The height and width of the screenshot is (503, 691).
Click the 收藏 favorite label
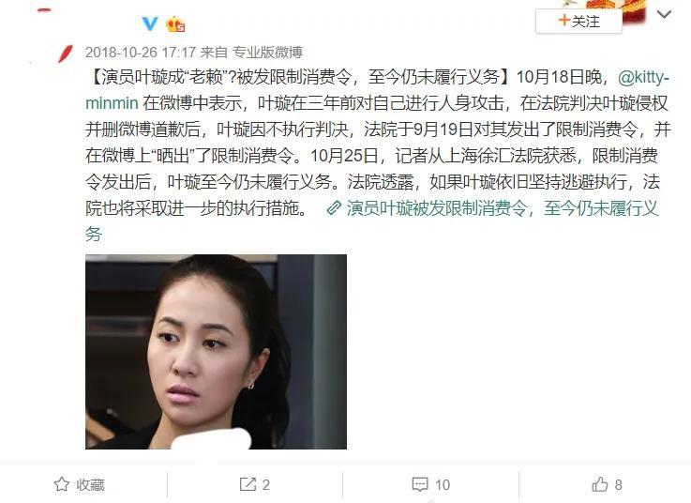click(x=90, y=484)
